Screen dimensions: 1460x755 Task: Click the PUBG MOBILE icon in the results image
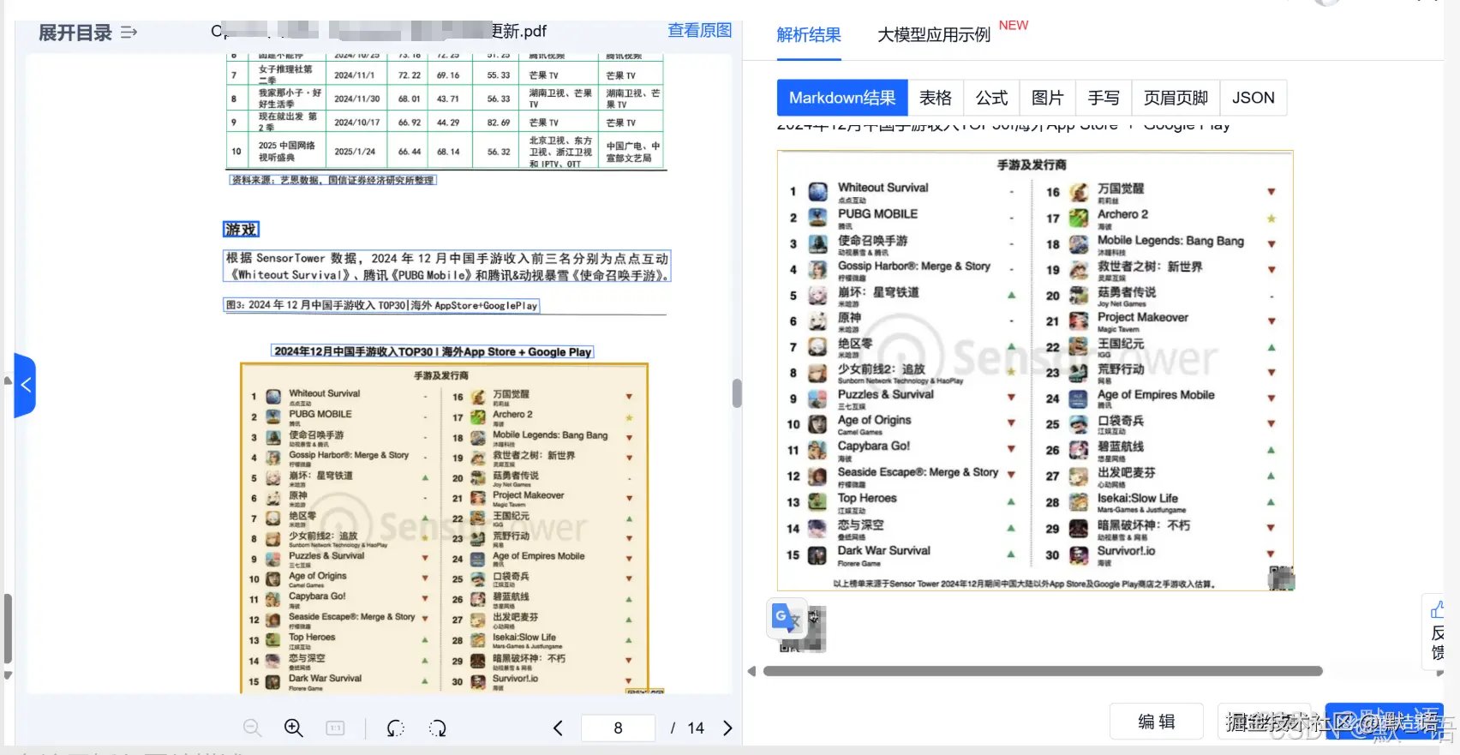(817, 218)
